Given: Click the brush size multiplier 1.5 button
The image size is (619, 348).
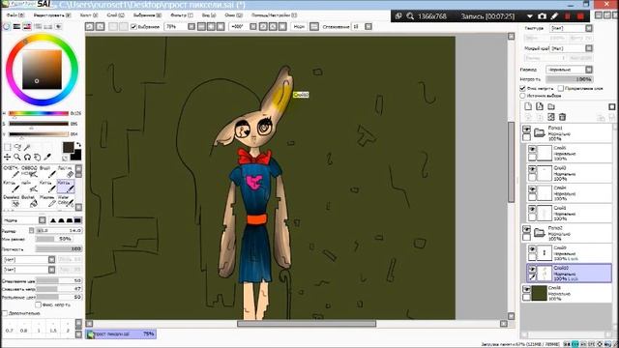Looking at the screenshot, I should click(x=53, y=329).
